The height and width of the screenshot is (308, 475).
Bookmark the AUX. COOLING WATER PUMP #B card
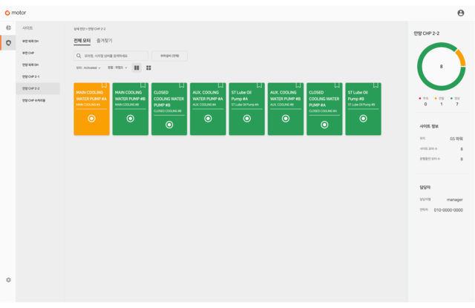298,85
